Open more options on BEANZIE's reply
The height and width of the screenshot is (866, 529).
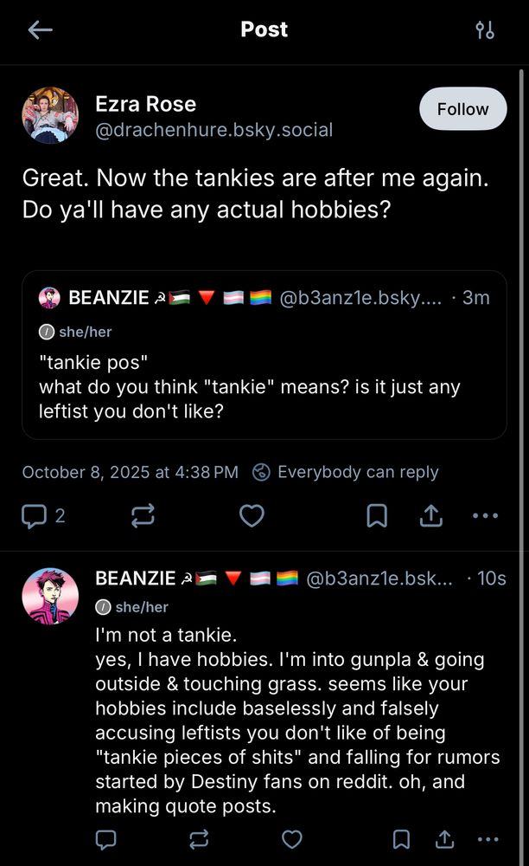pyautogui.click(x=488, y=838)
